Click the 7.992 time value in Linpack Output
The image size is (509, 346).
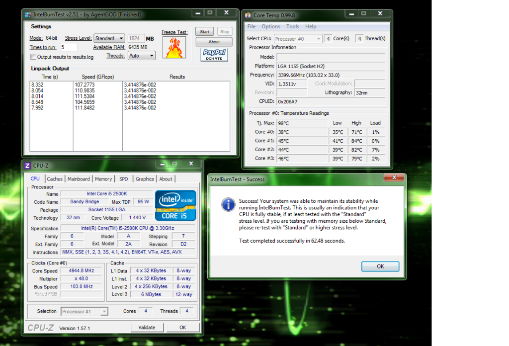37,108
